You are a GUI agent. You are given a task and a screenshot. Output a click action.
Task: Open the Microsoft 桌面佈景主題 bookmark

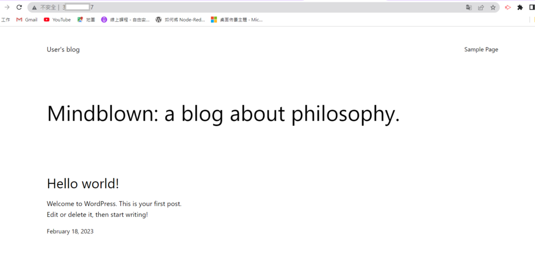point(236,20)
